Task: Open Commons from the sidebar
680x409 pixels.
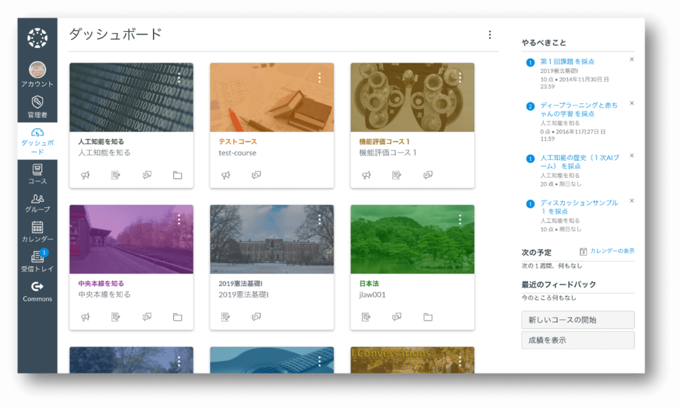Action: pos(37,291)
